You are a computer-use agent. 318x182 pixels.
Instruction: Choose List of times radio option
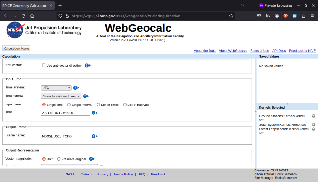[99, 105]
